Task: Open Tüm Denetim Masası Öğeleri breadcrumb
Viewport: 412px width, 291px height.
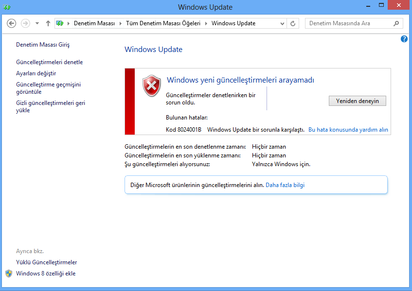Action: pyautogui.click(x=163, y=23)
